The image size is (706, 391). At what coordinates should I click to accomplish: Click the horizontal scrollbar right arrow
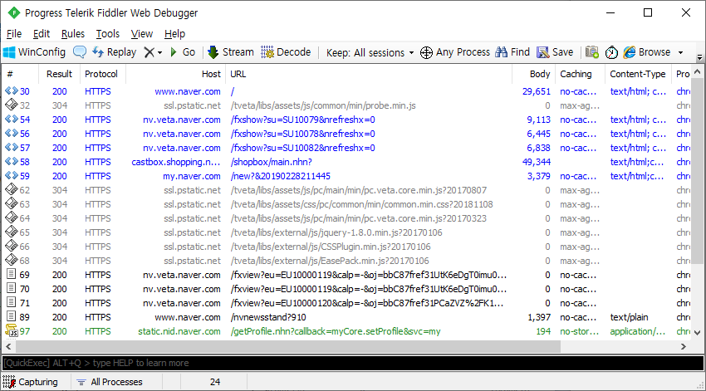click(683, 346)
